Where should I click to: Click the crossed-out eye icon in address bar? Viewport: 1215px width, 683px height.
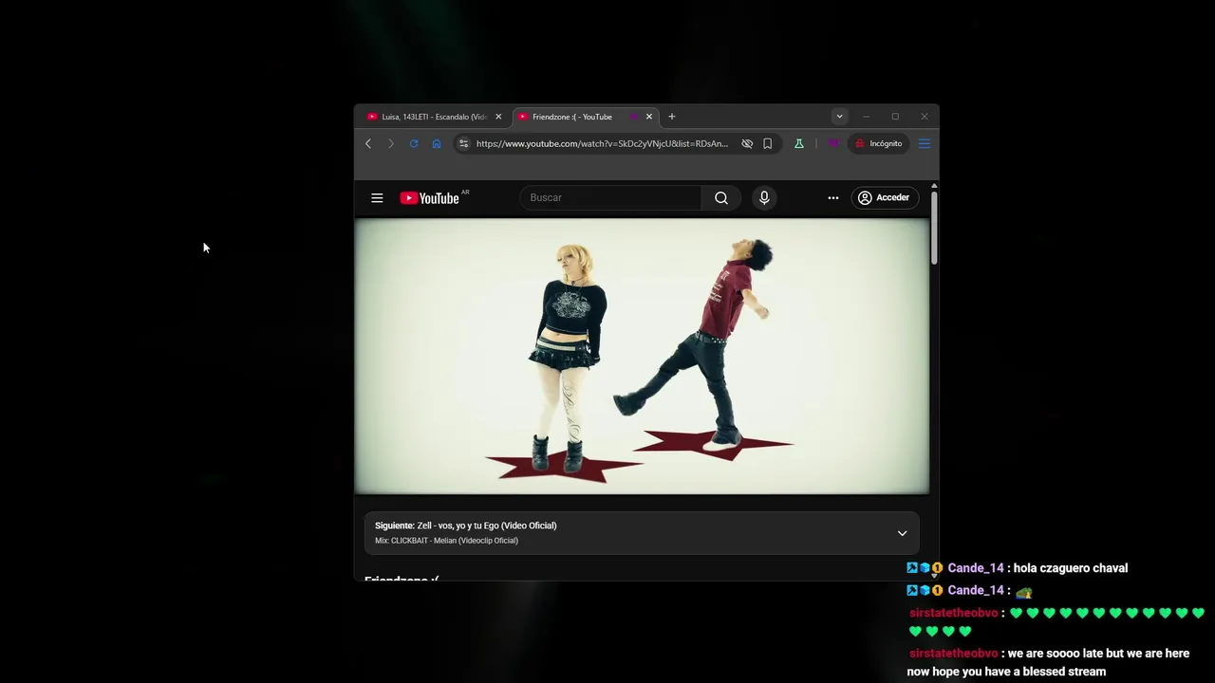747,143
